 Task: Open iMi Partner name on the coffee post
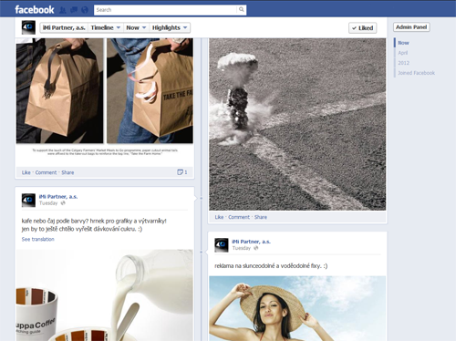click(58, 197)
